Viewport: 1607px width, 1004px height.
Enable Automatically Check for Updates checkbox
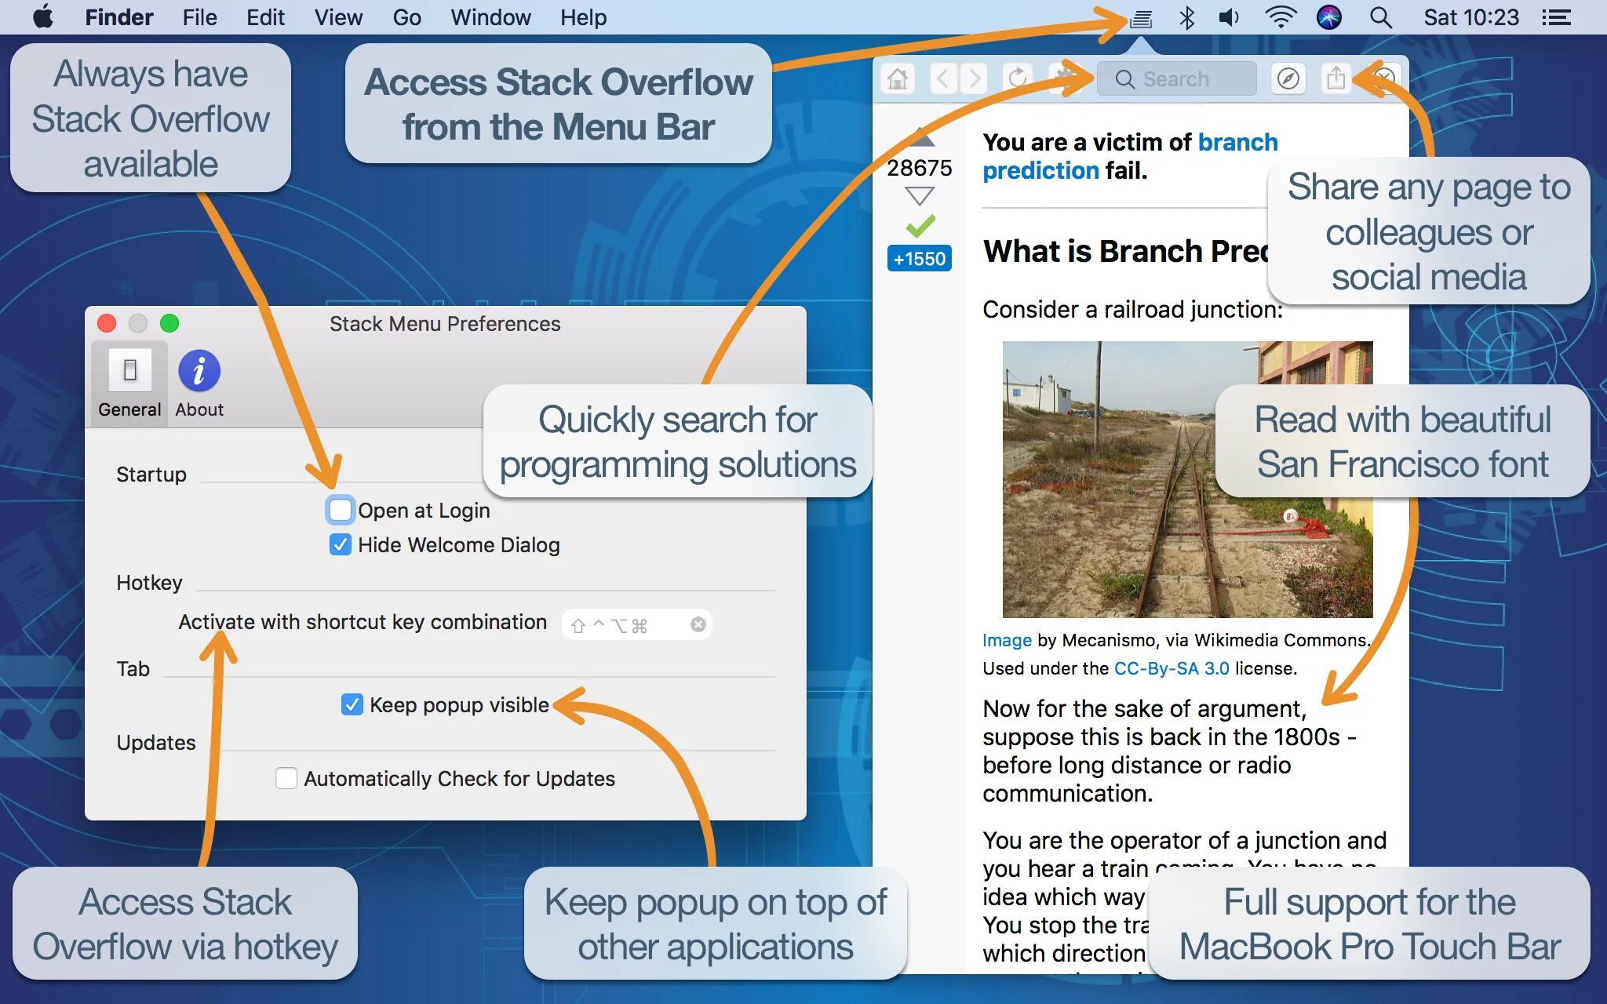coord(288,777)
